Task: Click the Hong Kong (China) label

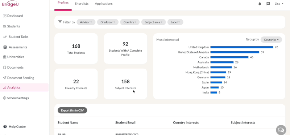Action: pyautogui.click(x=197, y=73)
